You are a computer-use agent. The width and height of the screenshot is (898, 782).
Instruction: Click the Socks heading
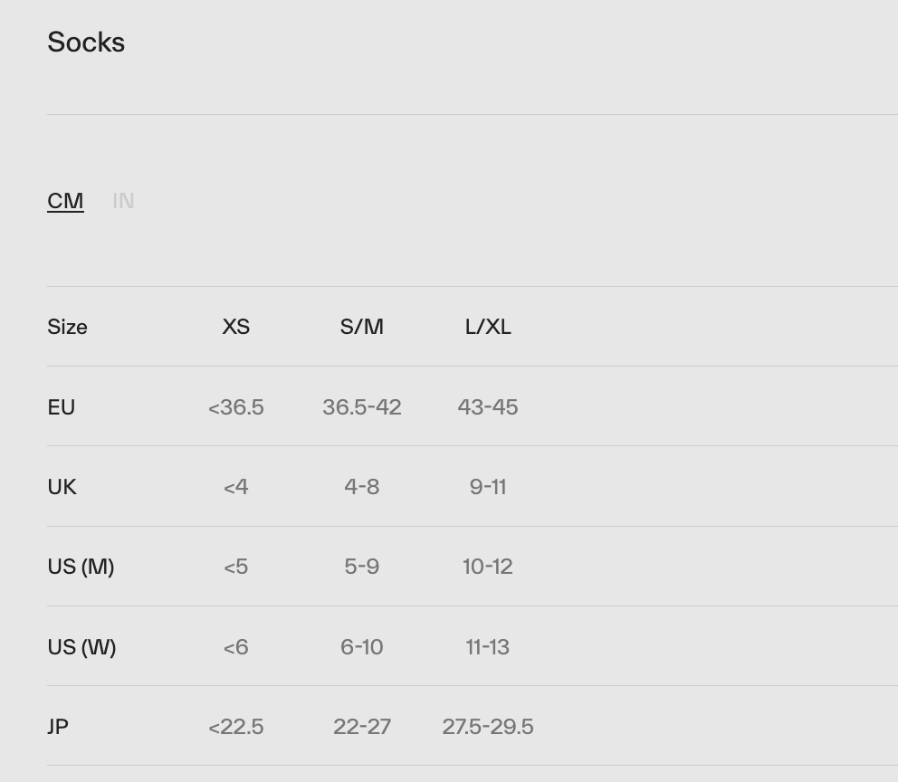point(86,42)
